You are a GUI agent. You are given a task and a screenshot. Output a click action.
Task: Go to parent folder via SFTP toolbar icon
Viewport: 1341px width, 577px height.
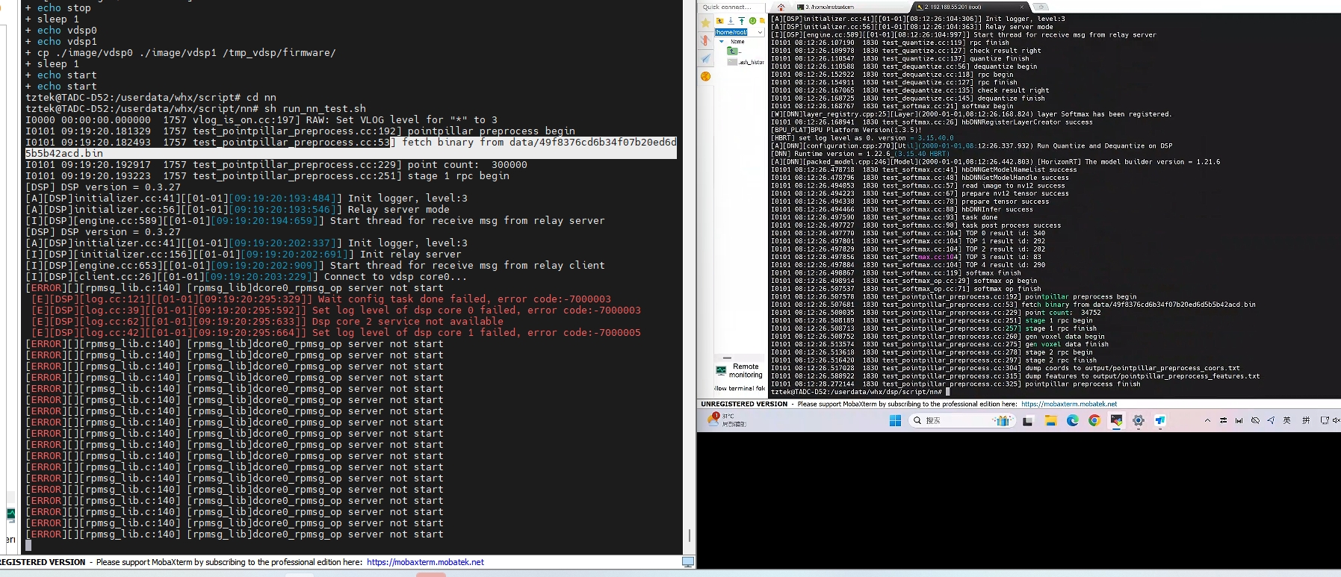pyautogui.click(x=720, y=21)
